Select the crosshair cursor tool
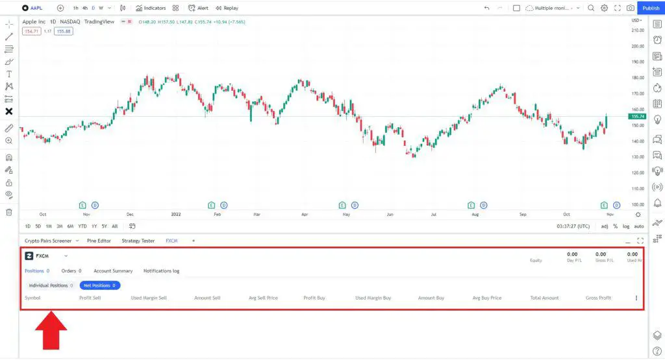 tap(9, 24)
